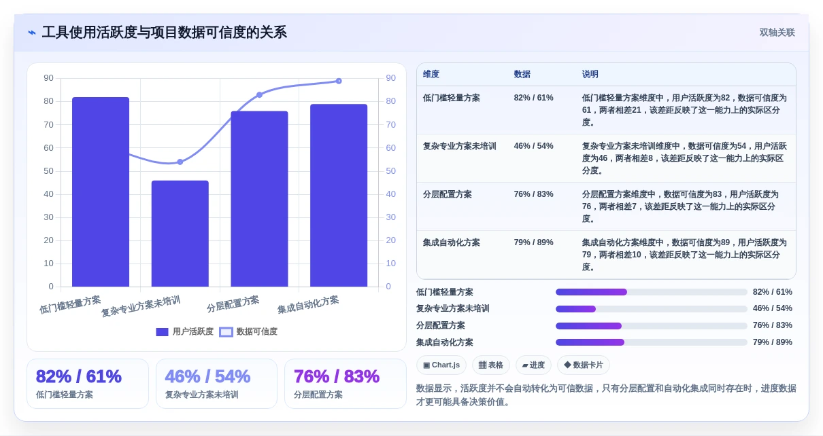This screenshot has height=436, width=823.
Task: Click the 用户活跃度 legend color swatch
Action: point(162,332)
